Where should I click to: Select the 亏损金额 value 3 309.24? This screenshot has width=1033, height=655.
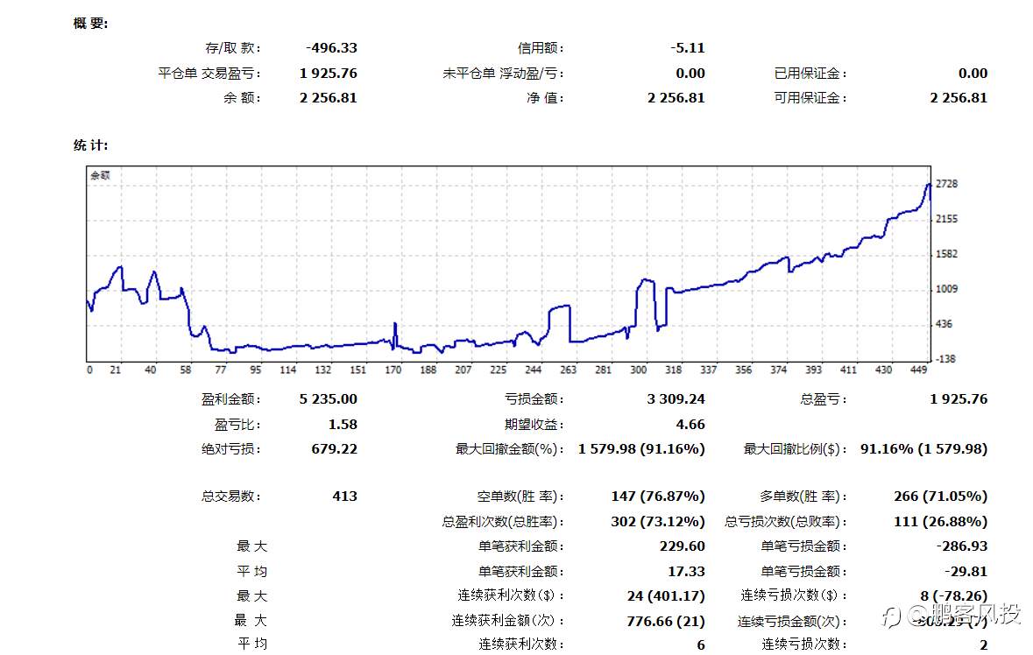click(x=676, y=399)
